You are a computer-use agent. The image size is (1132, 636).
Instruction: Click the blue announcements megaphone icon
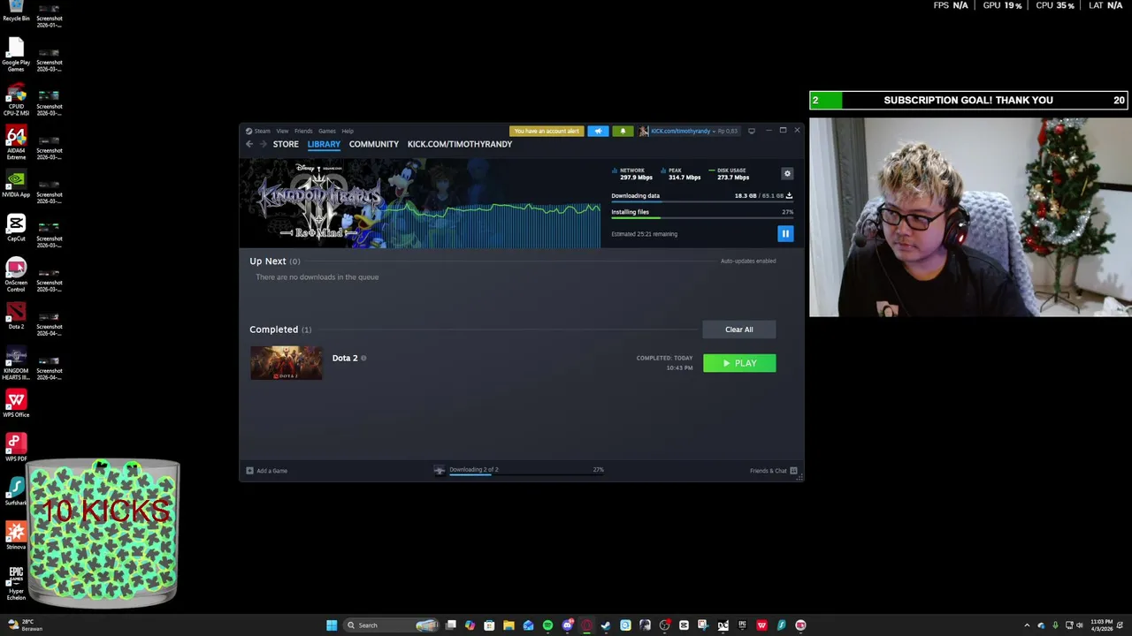tap(598, 131)
